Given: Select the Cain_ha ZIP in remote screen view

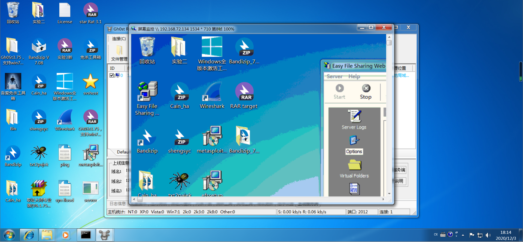Looking at the screenshot, I should coord(180,95).
